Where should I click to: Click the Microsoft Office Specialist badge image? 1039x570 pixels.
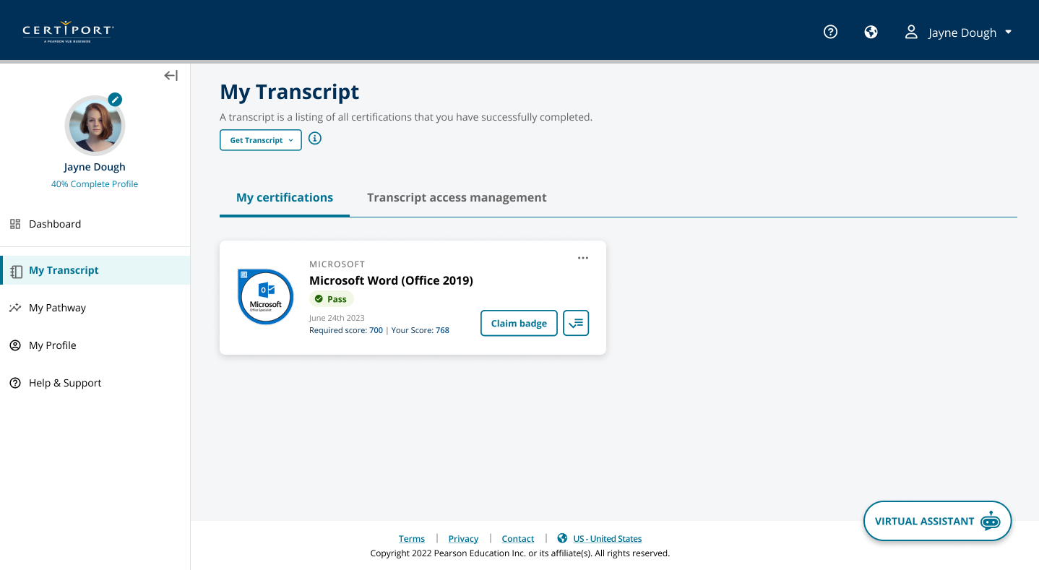(x=265, y=297)
